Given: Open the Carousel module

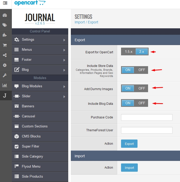Looking at the screenshot, I should pyautogui.click(x=40, y=116).
